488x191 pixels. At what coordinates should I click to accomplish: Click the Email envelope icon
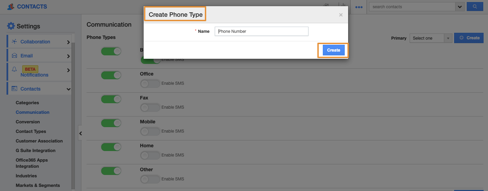[x=14, y=56]
